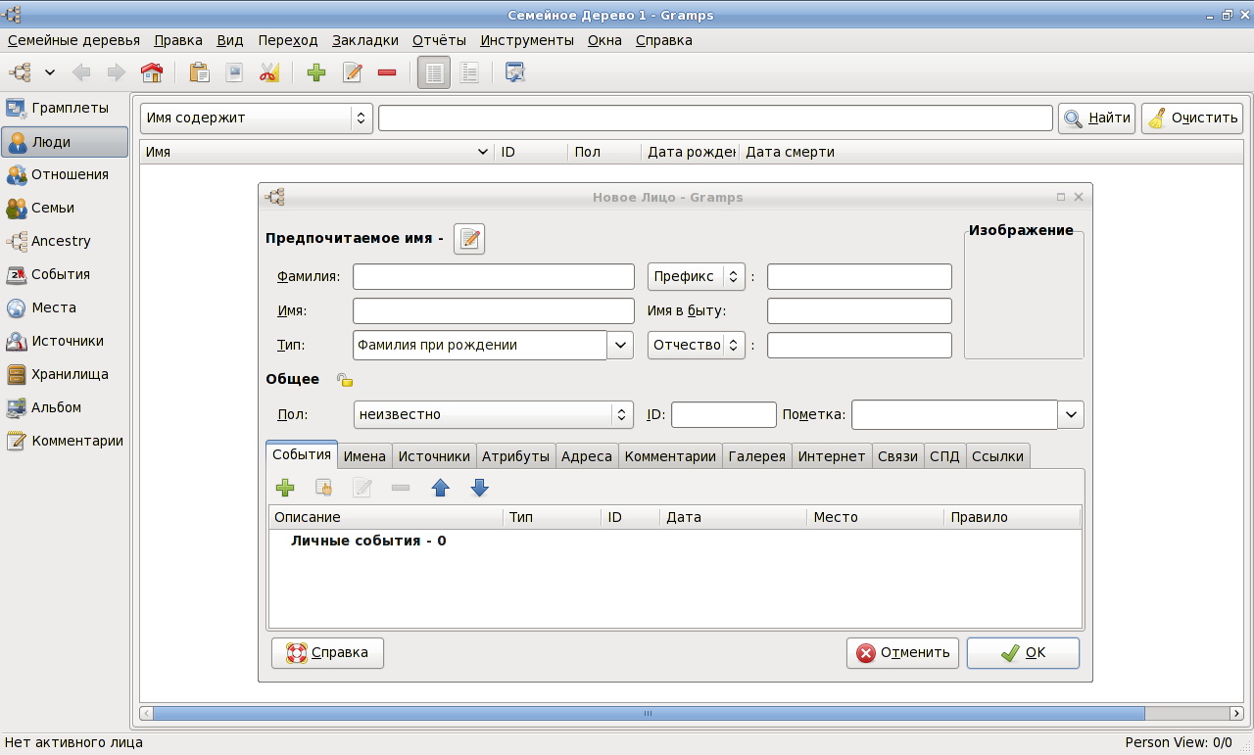
Task: Switch to flat list view icon
Action: 434,72
